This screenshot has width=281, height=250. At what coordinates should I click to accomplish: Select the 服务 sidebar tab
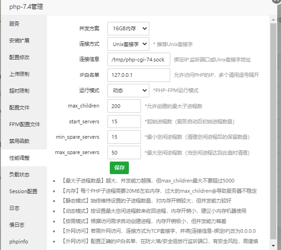[23, 24]
